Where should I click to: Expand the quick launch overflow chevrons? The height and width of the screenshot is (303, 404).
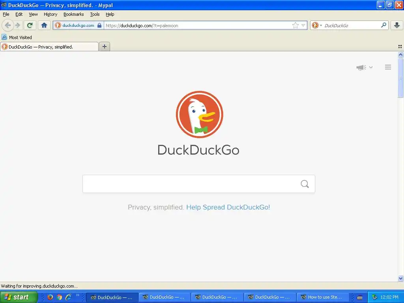78,295
